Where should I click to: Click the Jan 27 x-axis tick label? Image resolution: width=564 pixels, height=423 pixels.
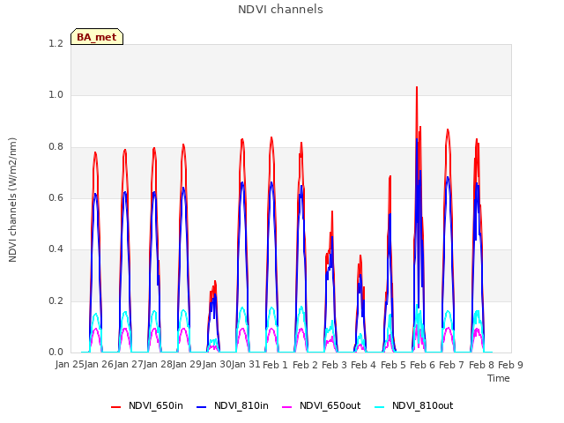click(x=129, y=364)
